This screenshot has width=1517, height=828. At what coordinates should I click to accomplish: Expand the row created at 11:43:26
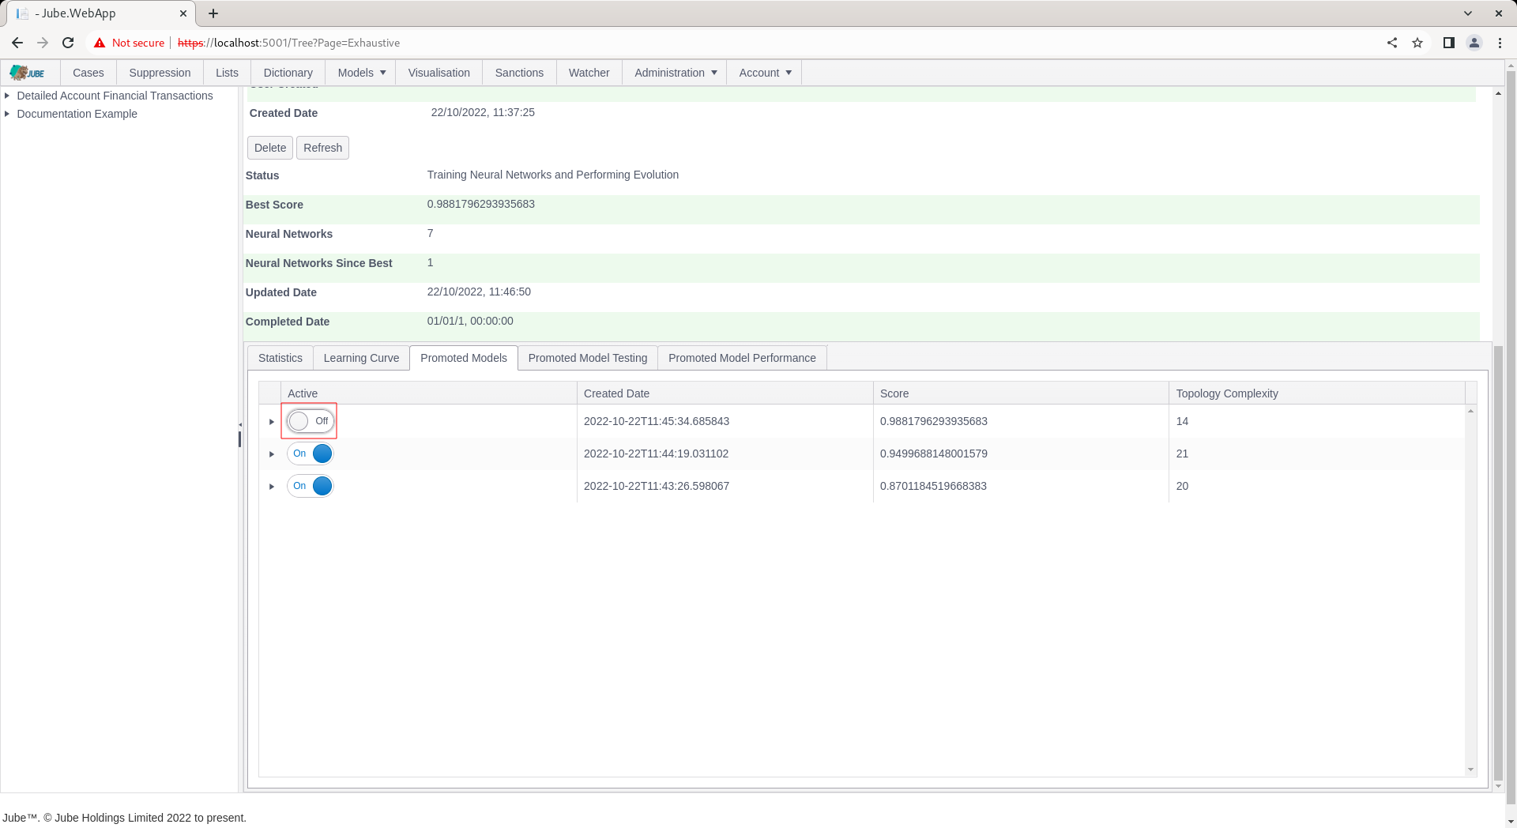tap(271, 487)
